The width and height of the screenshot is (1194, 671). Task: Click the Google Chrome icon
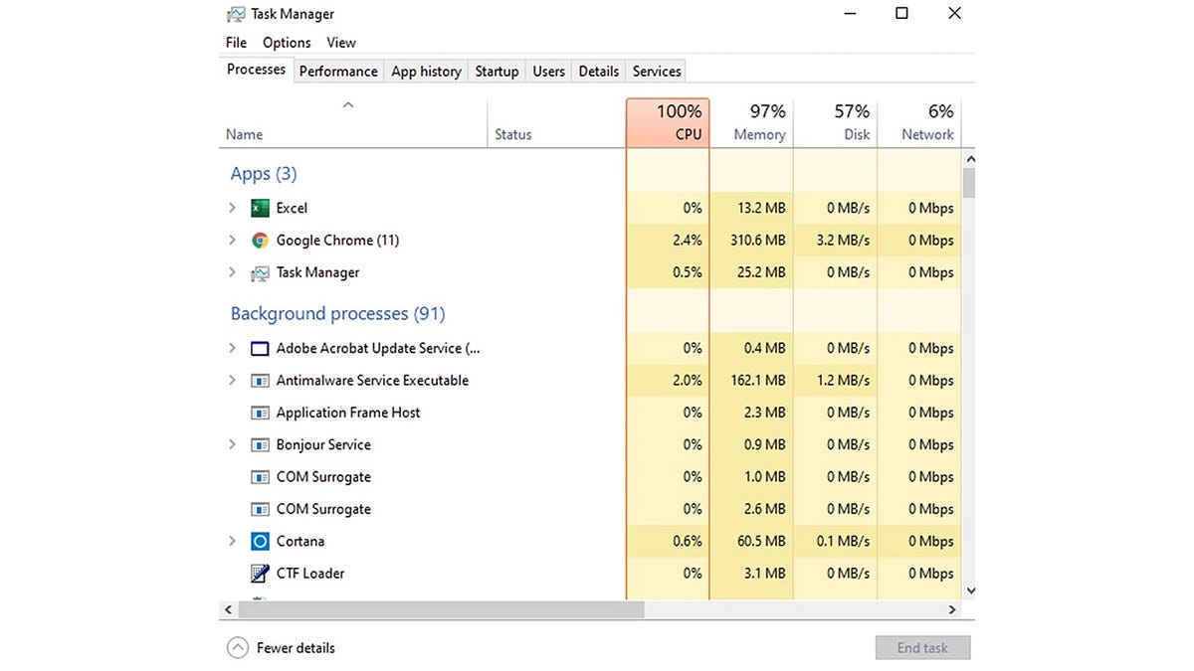pyautogui.click(x=260, y=240)
